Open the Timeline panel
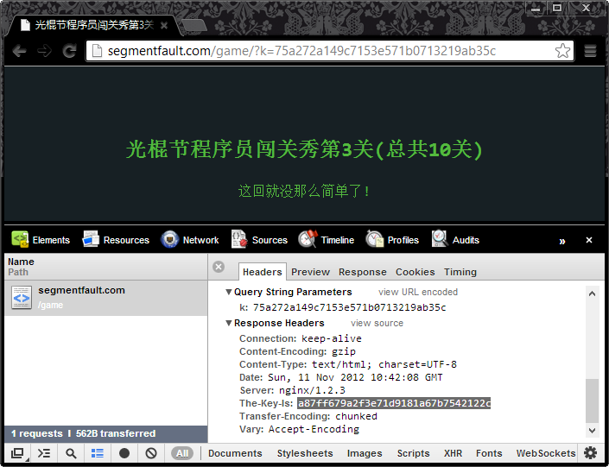Image resolution: width=609 pixels, height=467 pixels. click(327, 240)
